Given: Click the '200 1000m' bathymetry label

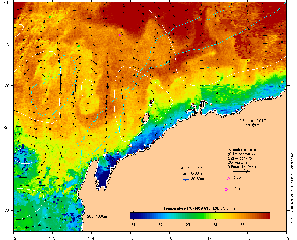Looking at the screenshot, I should pyautogui.click(x=97, y=217).
